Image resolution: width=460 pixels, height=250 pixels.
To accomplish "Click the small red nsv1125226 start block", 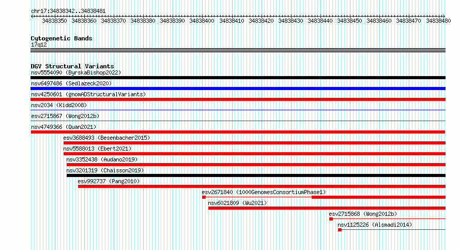I will [x=340, y=230].
